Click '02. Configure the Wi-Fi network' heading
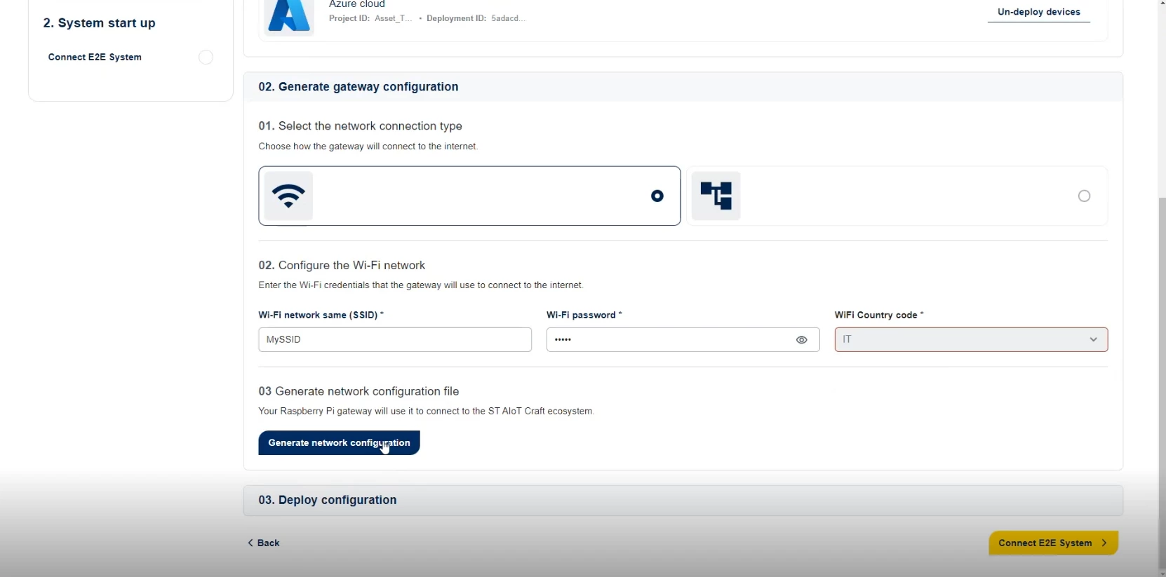 (x=342, y=266)
